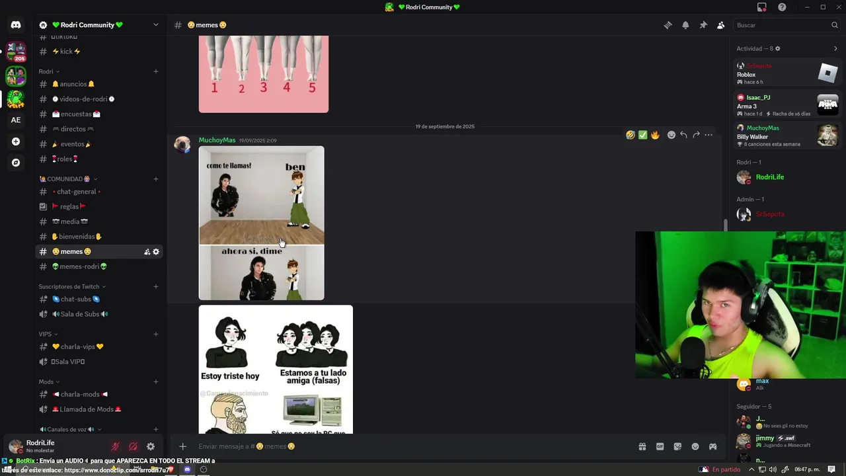Open the Ben 10 meme image

(x=262, y=223)
